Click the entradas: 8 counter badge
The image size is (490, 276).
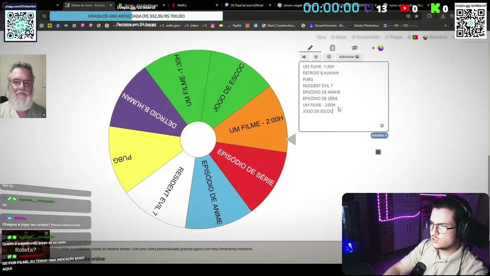379,135
